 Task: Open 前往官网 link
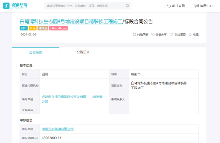coord(176,6)
